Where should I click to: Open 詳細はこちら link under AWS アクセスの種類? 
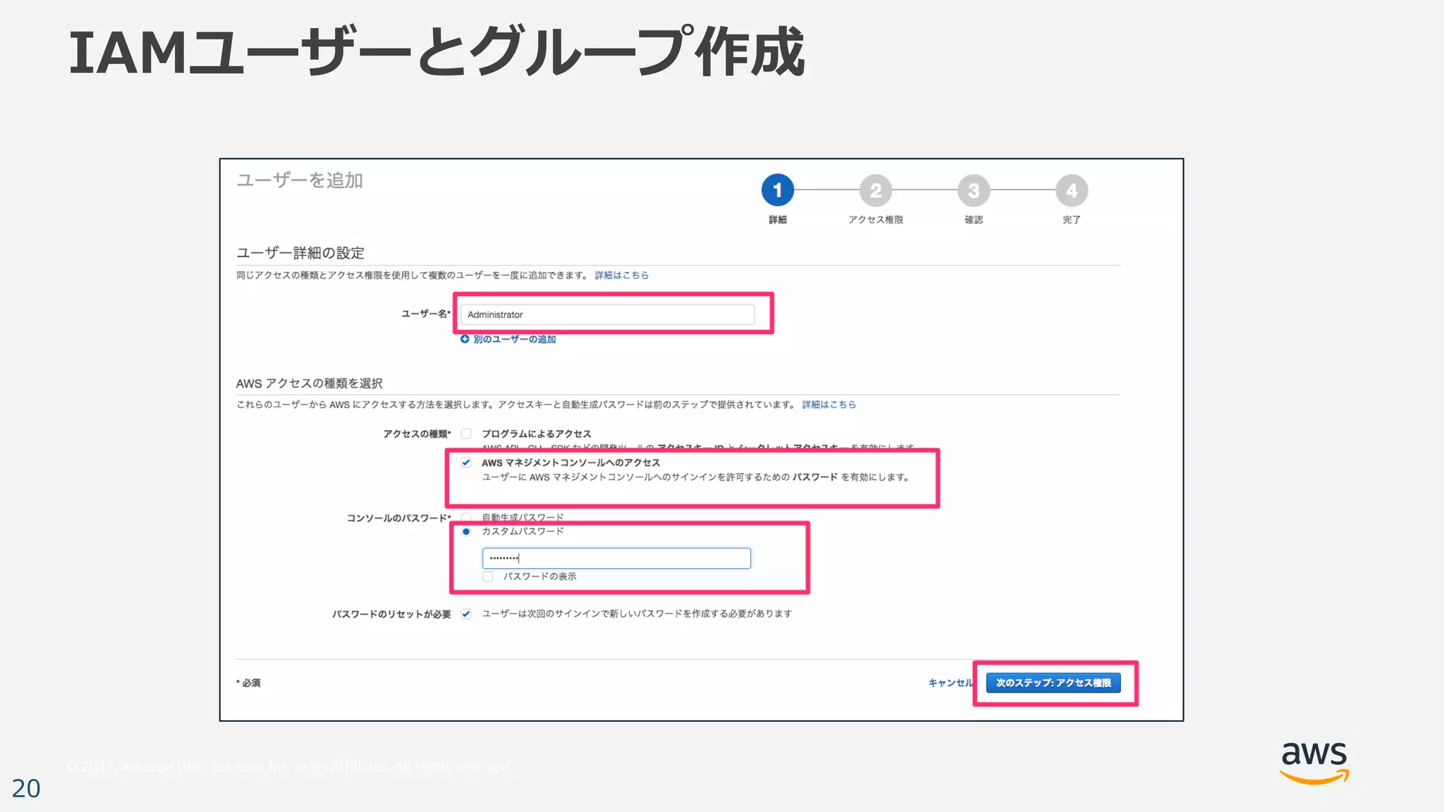click(828, 405)
